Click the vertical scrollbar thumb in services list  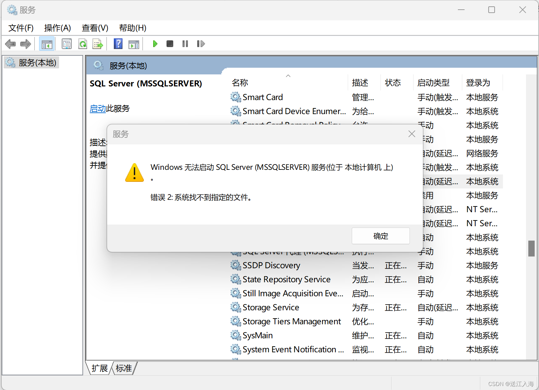(531, 248)
